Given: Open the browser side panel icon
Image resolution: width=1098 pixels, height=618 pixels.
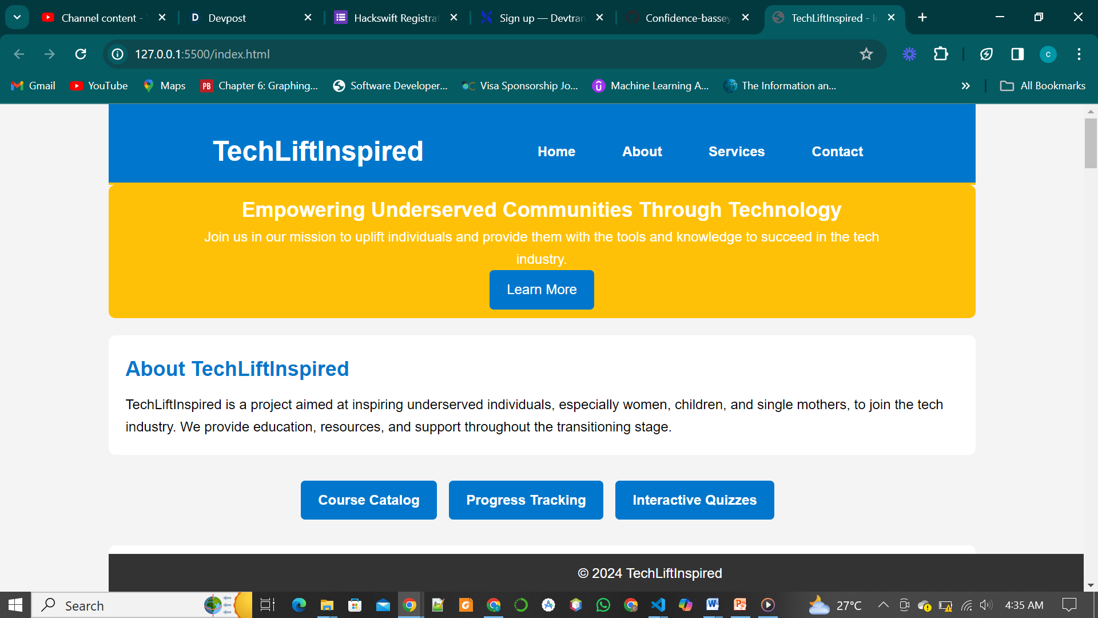Looking at the screenshot, I should click(x=1017, y=54).
